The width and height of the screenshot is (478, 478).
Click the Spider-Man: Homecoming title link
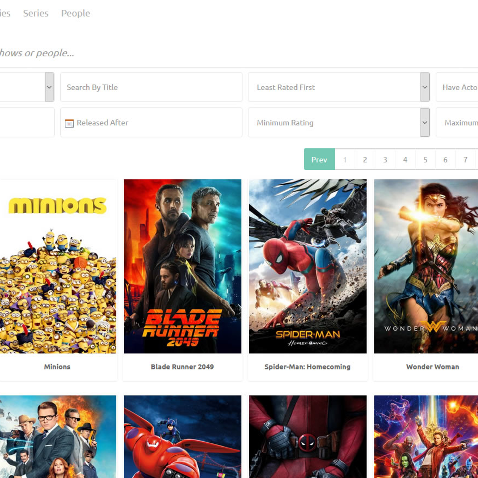pos(307,367)
